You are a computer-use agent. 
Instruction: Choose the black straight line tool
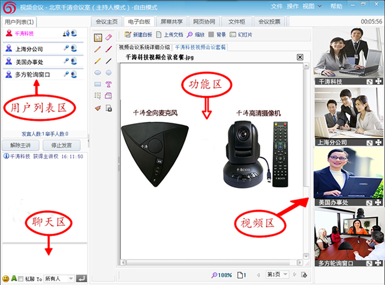tap(109, 61)
